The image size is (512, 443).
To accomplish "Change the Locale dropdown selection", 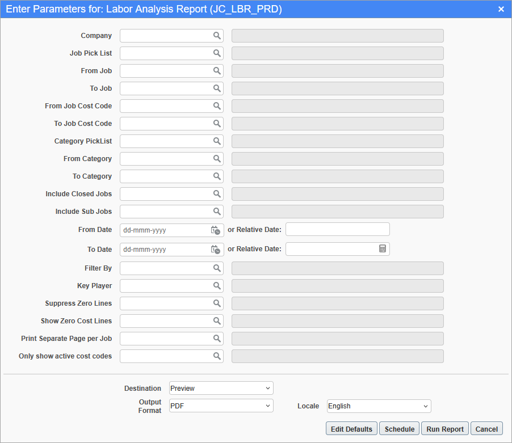I will point(378,406).
